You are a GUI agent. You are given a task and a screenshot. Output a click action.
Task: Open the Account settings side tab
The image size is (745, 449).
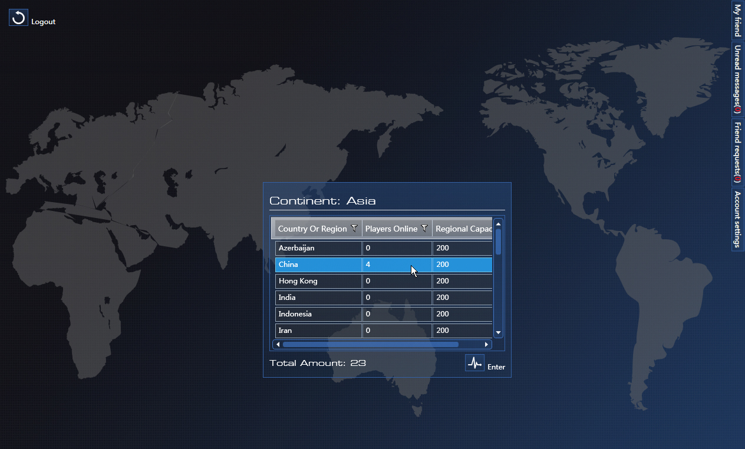(x=738, y=219)
